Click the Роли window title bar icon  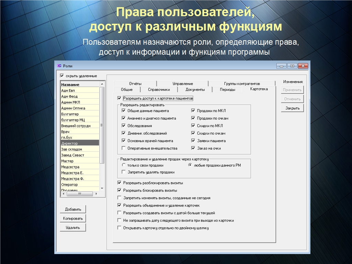point(59,66)
